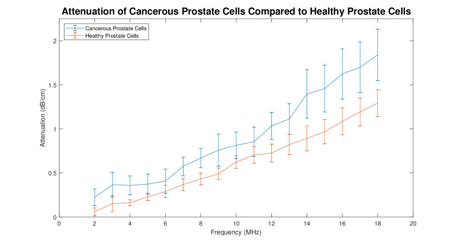Click the y-axis tick label 0.5

tap(51, 173)
